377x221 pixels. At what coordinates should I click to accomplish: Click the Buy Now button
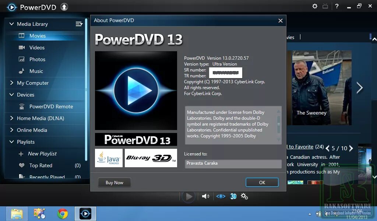click(x=114, y=183)
